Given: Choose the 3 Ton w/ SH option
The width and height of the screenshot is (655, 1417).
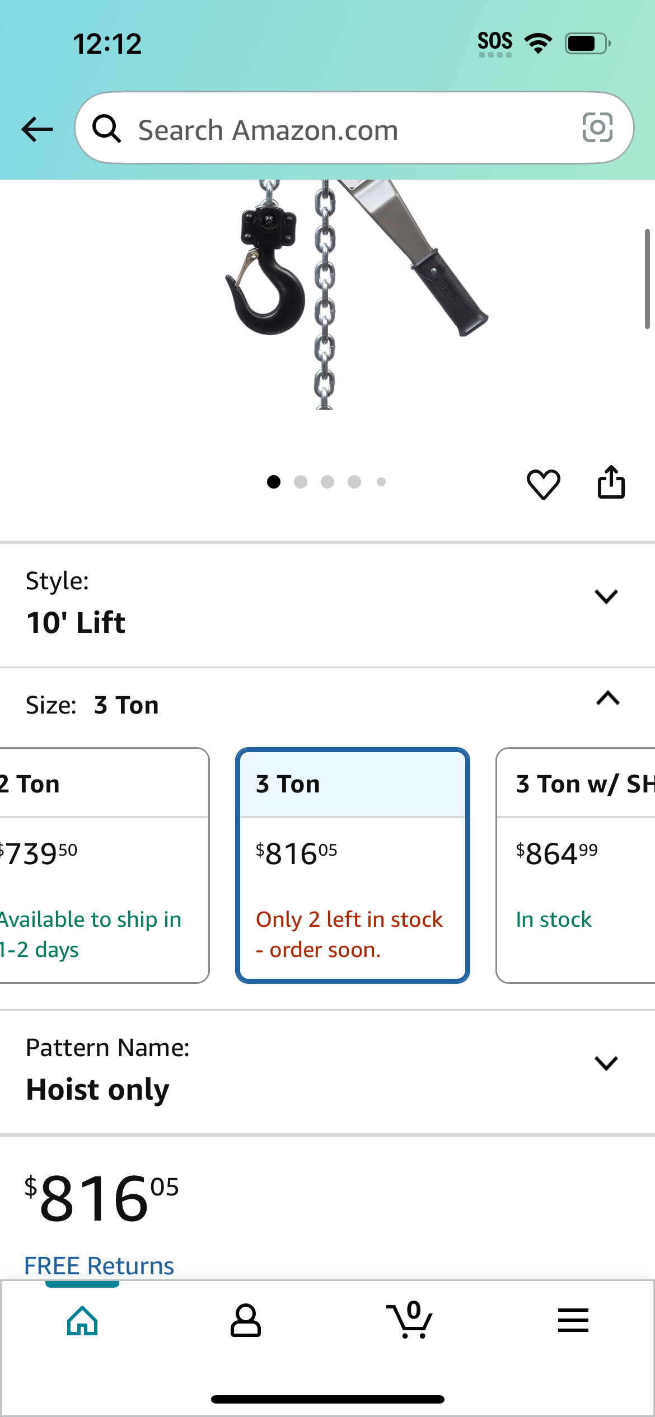Looking at the screenshot, I should (576, 865).
